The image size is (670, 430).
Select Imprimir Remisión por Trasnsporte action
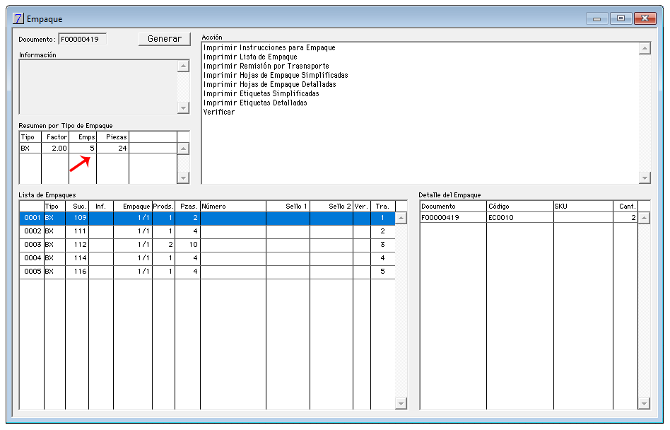coord(266,66)
